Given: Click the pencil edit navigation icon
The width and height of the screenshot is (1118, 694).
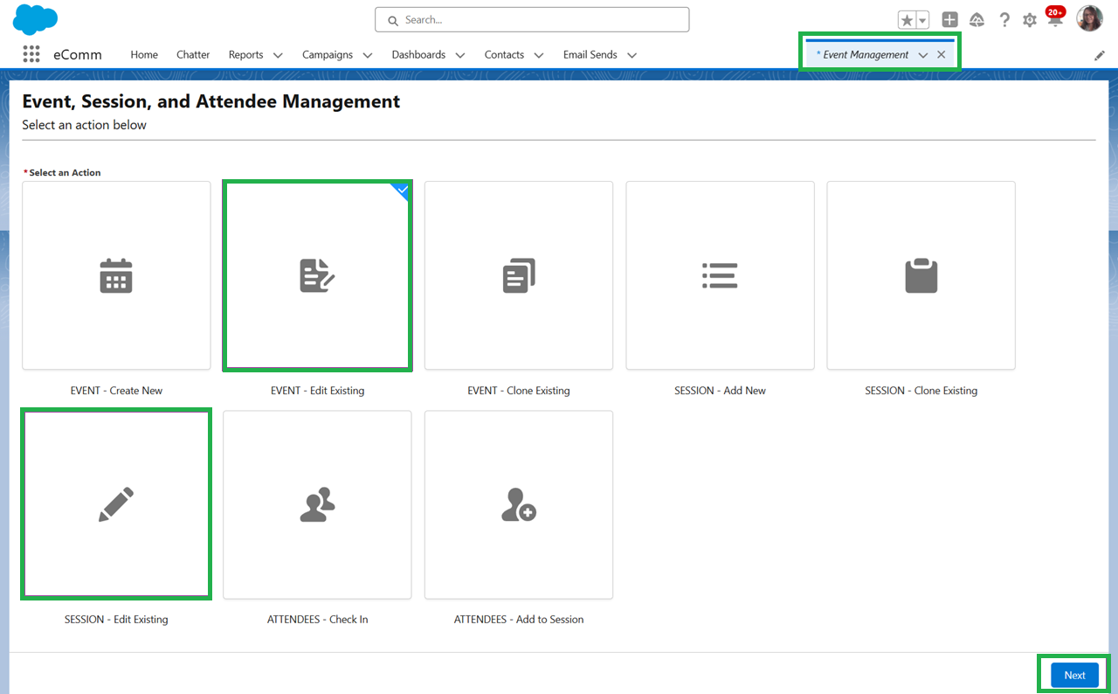Looking at the screenshot, I should click(x=1099, y=55).
